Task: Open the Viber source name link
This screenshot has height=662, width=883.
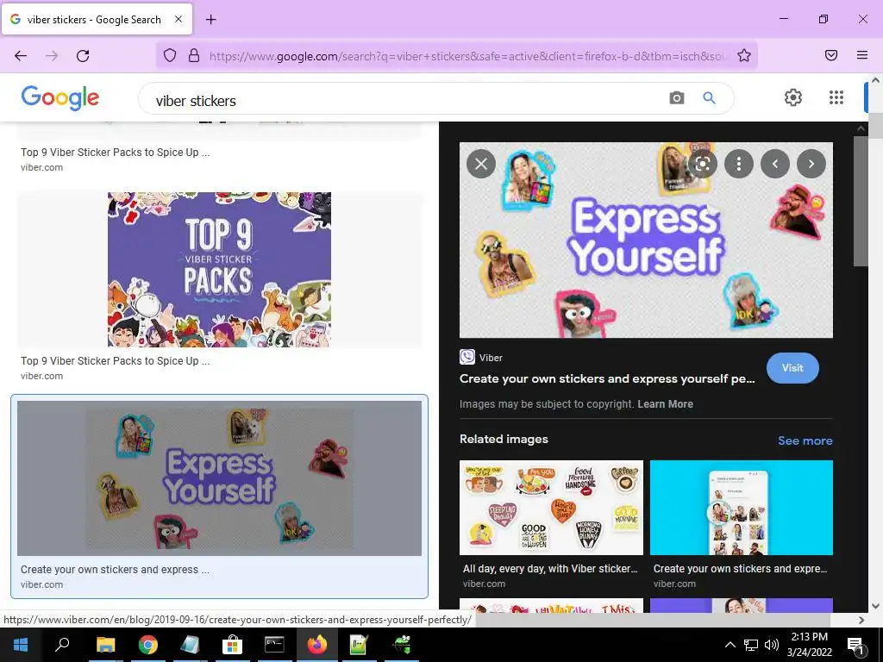Action: point(491,358)
